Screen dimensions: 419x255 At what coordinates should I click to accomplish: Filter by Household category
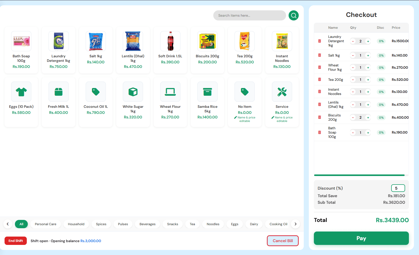(x=76, y=224)
